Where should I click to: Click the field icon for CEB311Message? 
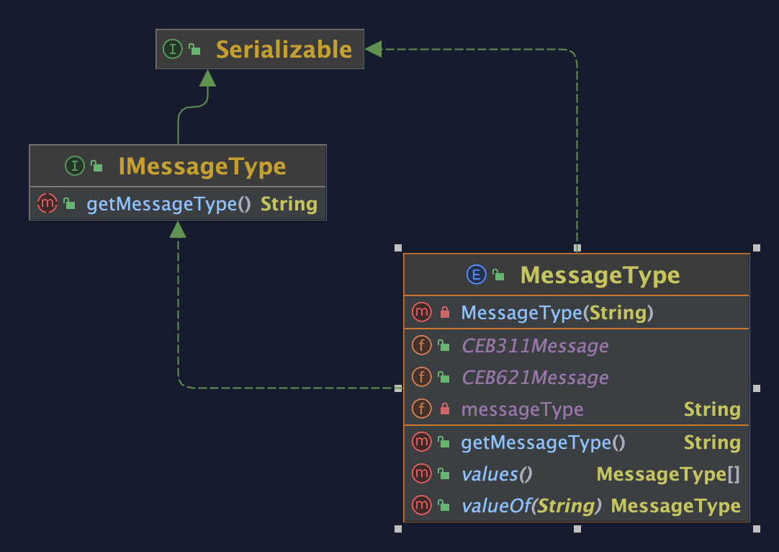coord(421,346)
